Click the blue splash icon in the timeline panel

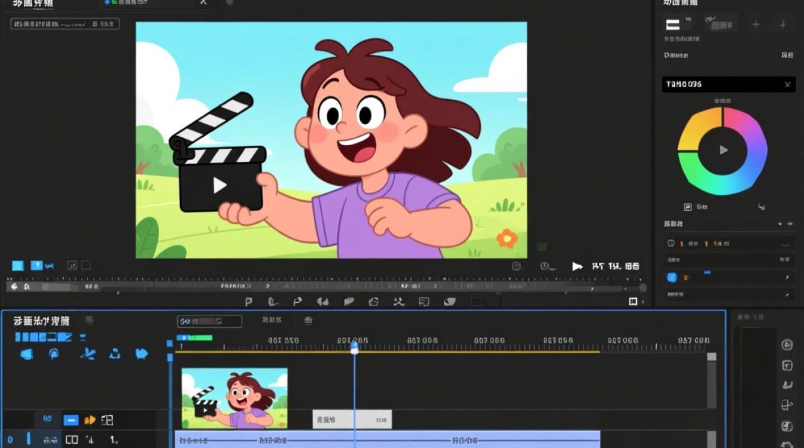coord(88,354)
